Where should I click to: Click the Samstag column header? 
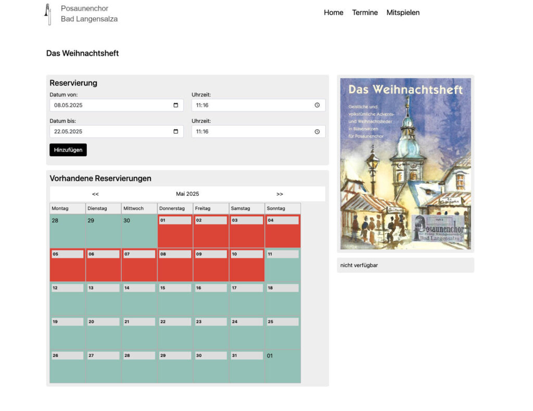click(x=247, y=208)
